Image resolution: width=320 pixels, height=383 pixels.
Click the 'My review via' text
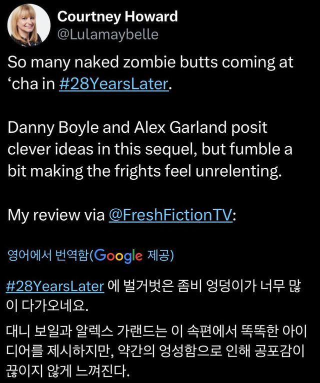56,215
